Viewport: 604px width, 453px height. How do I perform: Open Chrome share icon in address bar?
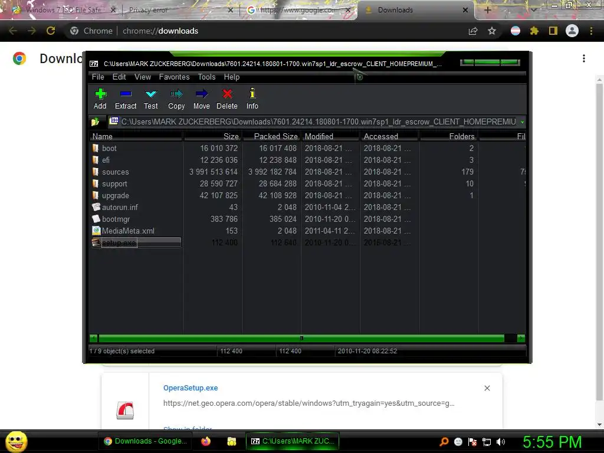[473, 31]
